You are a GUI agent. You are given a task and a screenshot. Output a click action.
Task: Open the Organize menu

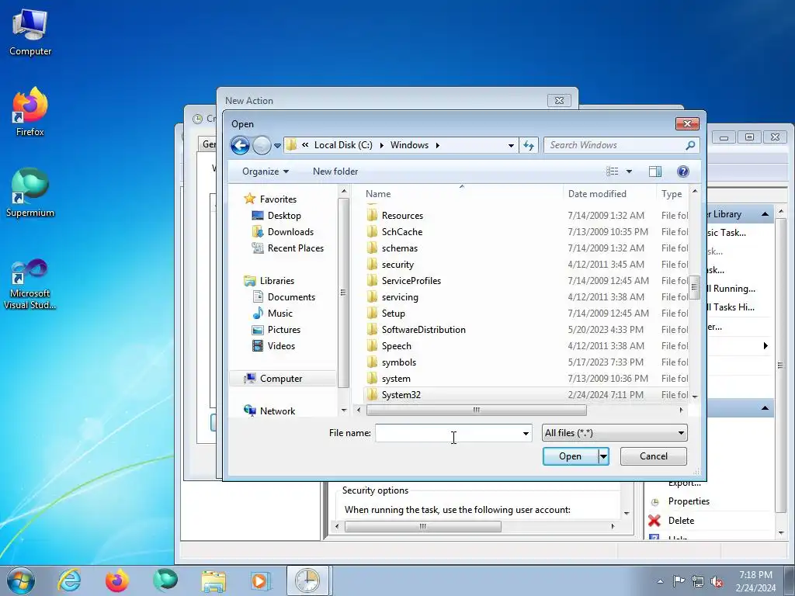point(266,172)
